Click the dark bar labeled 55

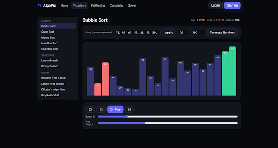203,82
